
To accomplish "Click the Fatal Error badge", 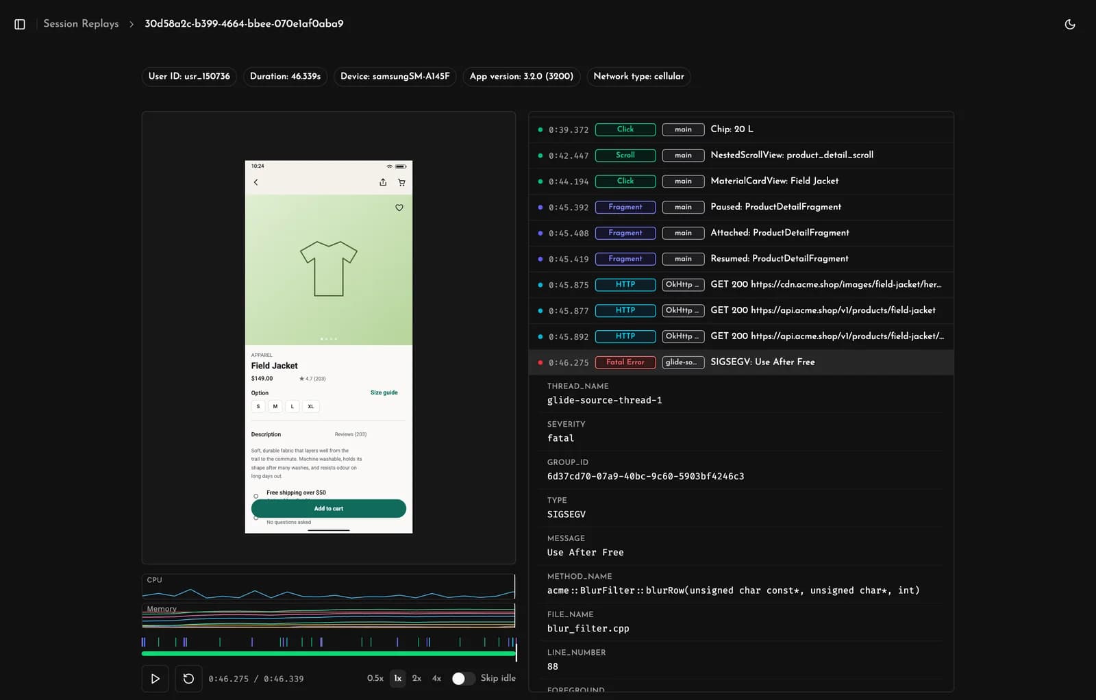I will (x=625, y=362).
